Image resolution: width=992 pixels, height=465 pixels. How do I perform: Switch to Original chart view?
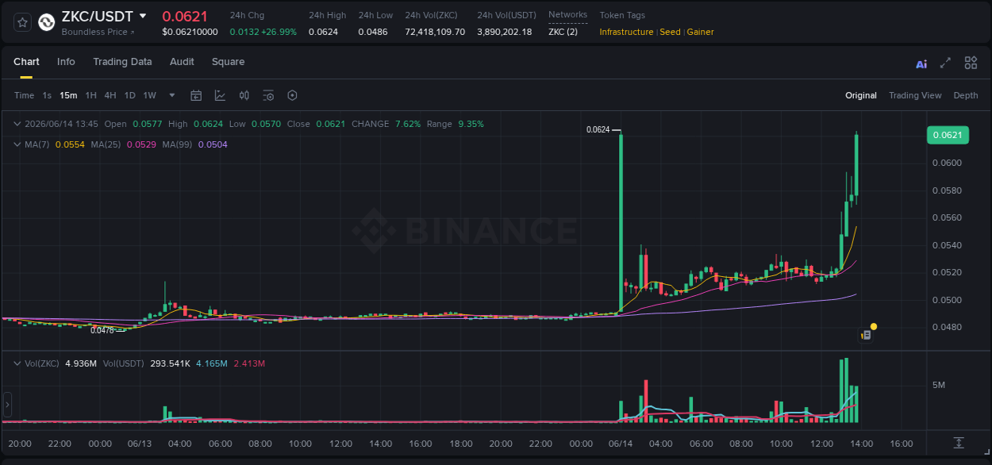click(861, 95)
